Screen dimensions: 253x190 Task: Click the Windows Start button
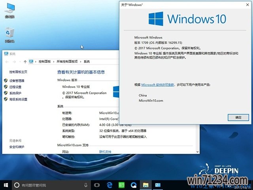6,185
